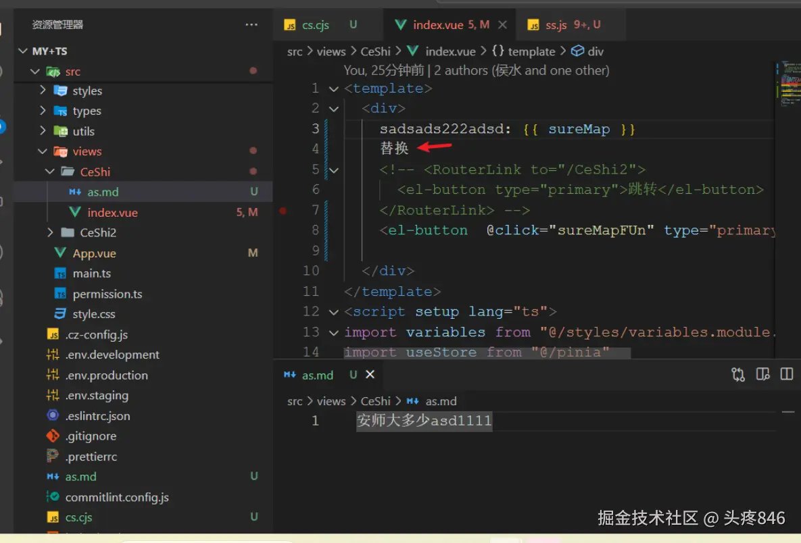Viewport: 801px width, 543px height.
Task: Fold the div block at line 2
Action: point(333,109)
